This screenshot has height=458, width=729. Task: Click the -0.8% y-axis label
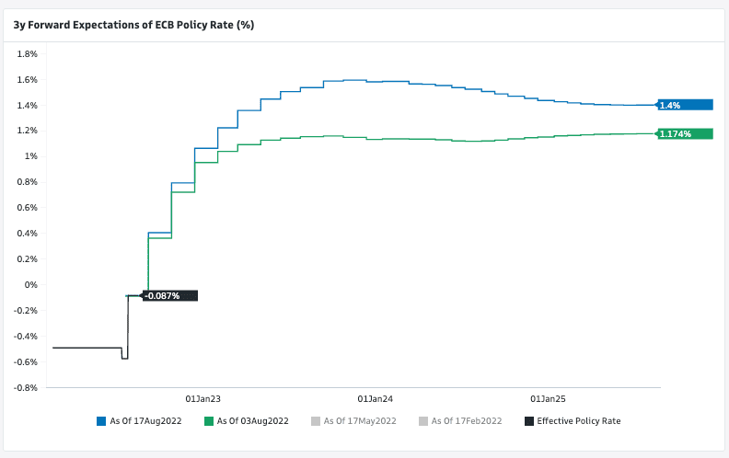click(x=26, y=387)
